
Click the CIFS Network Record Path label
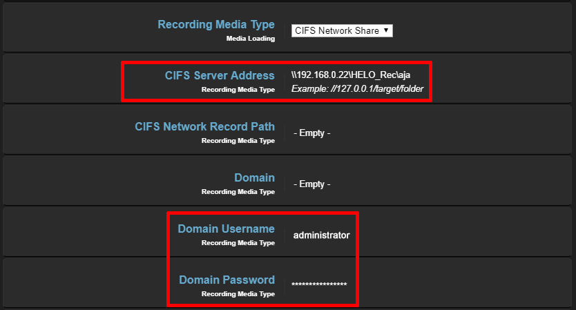coord(204,126)
